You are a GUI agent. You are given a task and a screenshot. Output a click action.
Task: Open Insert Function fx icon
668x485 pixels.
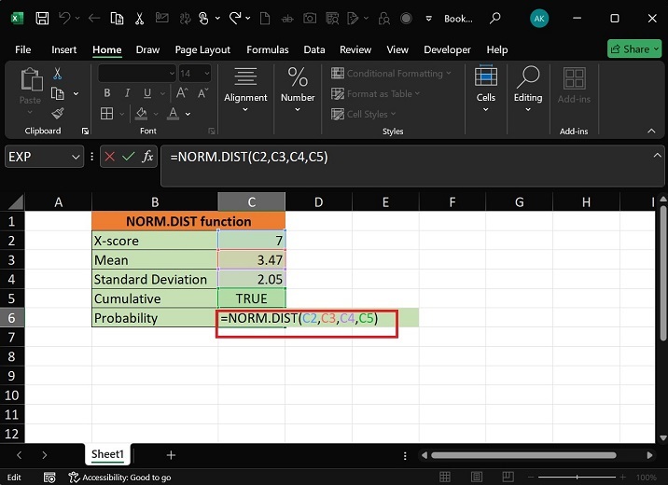(147, 157)
